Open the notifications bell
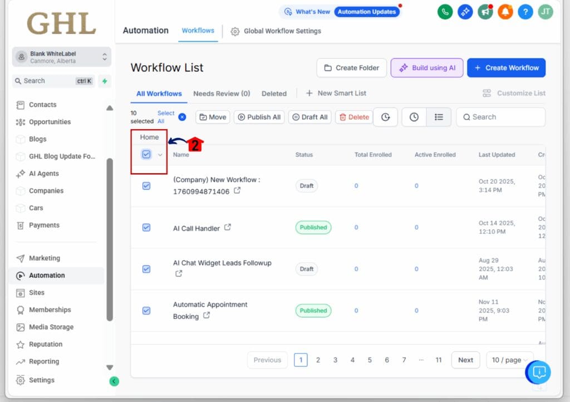The height and width of the screenshot is (402, 570). click(x=505, y=12)
